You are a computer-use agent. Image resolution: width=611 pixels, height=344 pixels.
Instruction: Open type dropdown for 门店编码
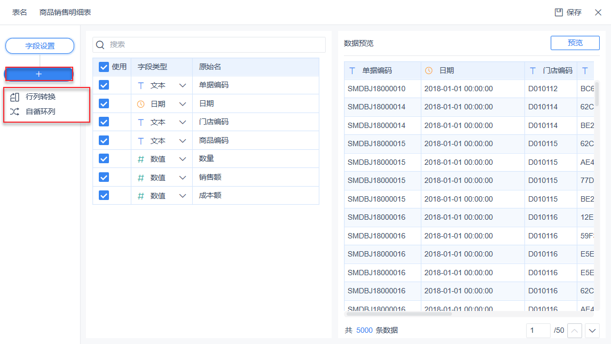[x=182, y=123]
